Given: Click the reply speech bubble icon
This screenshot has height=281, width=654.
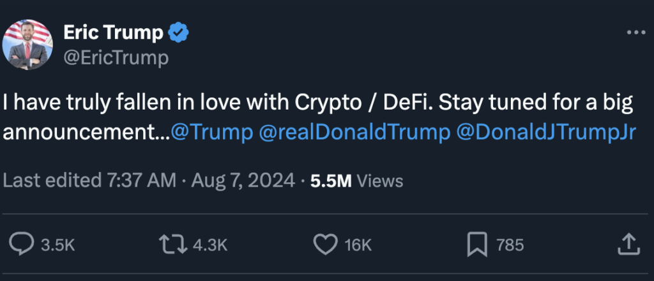Looking at the screenshot, I should tap(22, 245).
